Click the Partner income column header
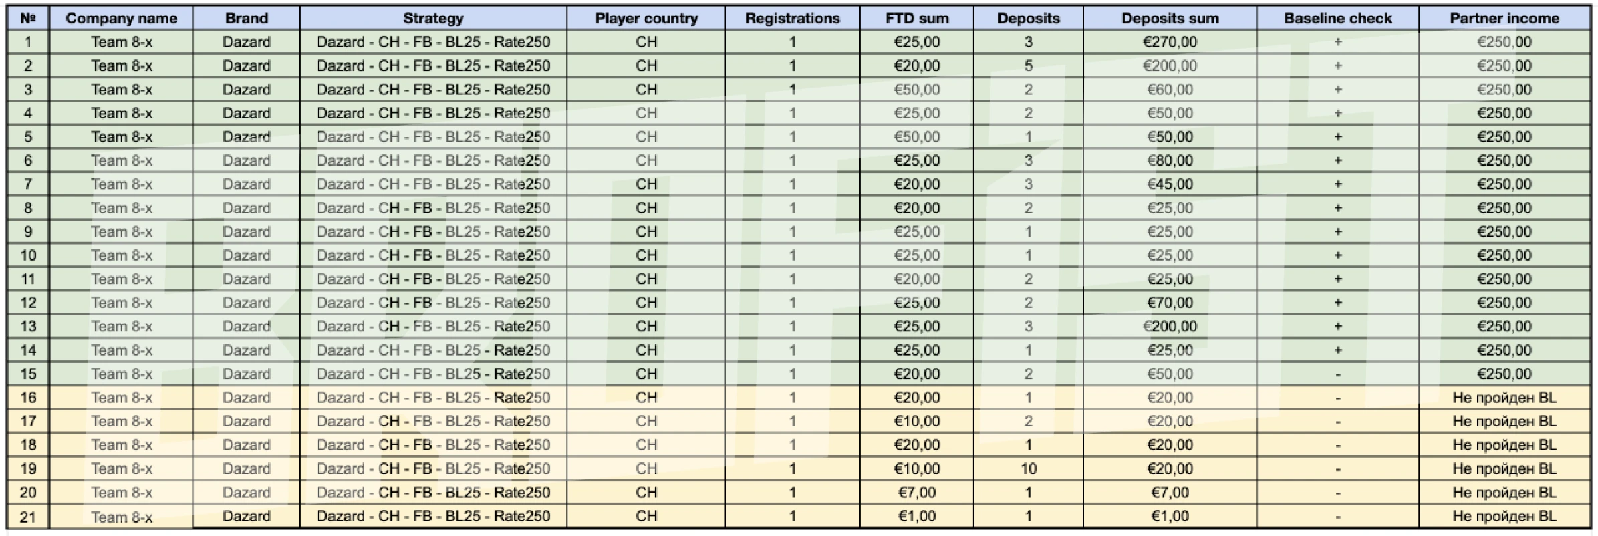 pos(1504,18)
